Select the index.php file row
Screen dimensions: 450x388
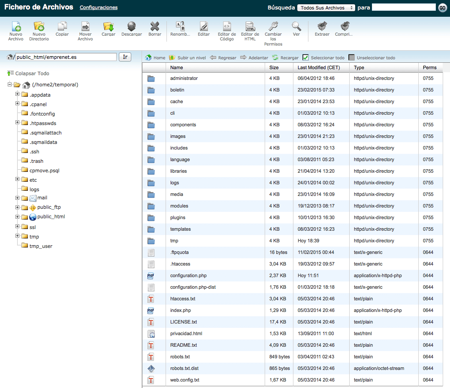[x=293, y=310]
